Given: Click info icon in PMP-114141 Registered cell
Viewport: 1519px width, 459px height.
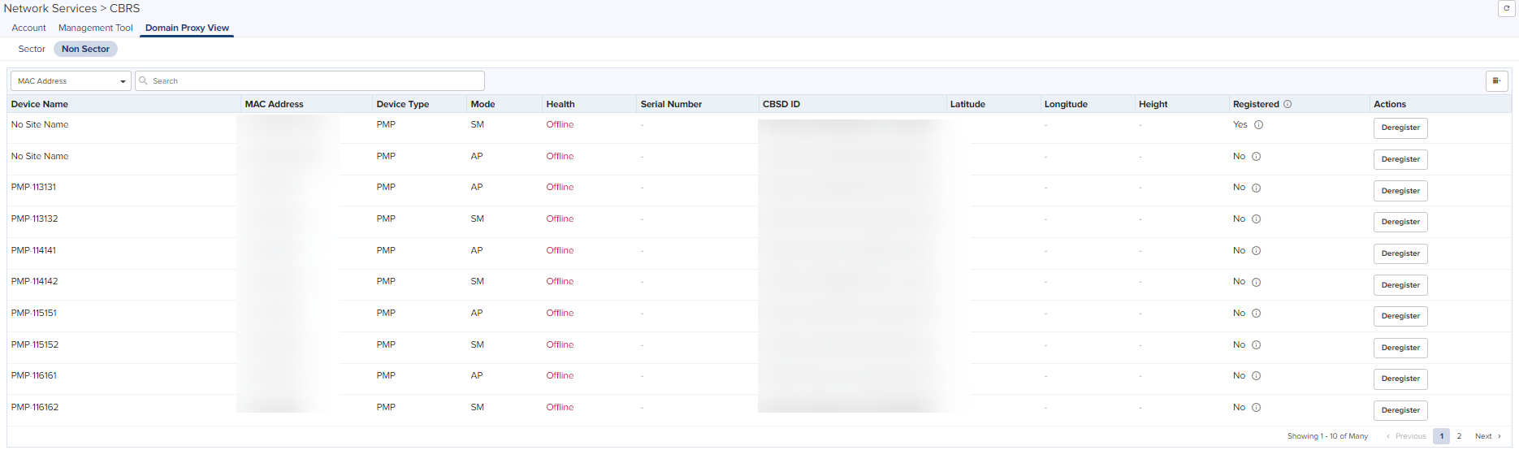Looking at the screenshot, I should click(1256, 251).
